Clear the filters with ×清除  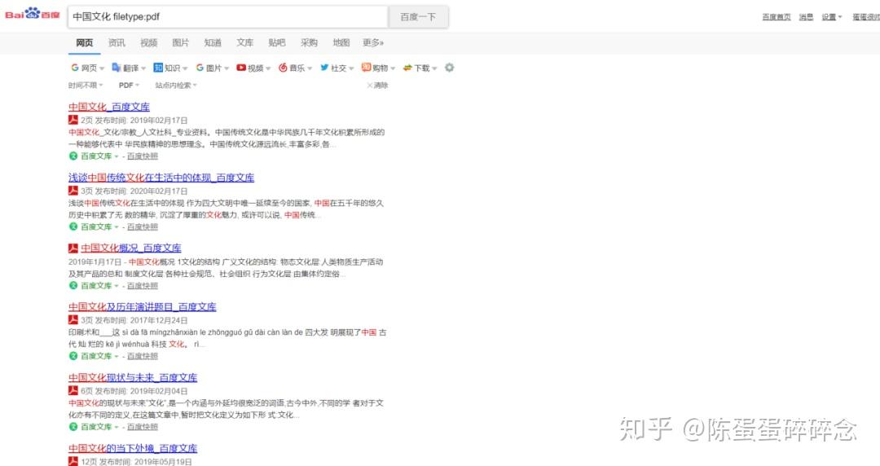[378, 86]
